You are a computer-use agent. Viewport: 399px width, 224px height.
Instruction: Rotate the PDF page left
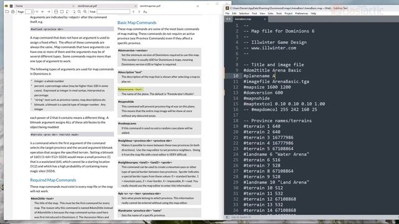click(x=68, y=12)
